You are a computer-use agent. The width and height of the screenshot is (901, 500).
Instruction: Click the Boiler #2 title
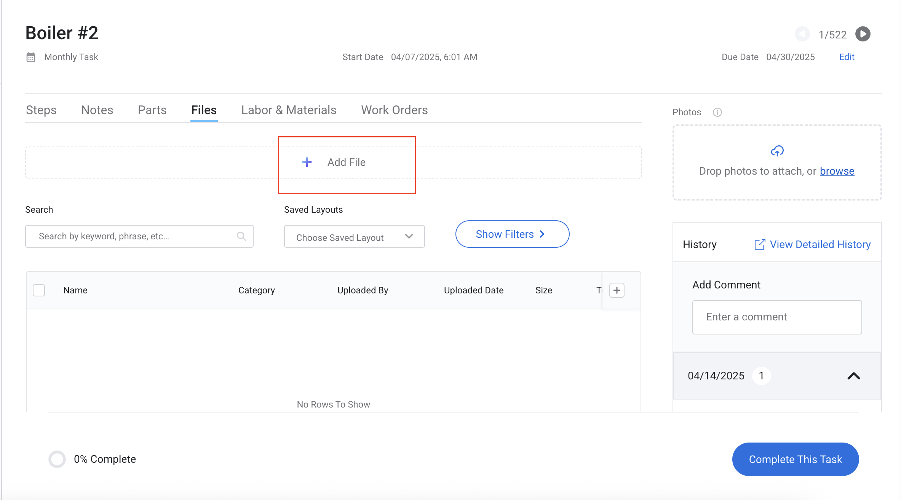point(62,33)
